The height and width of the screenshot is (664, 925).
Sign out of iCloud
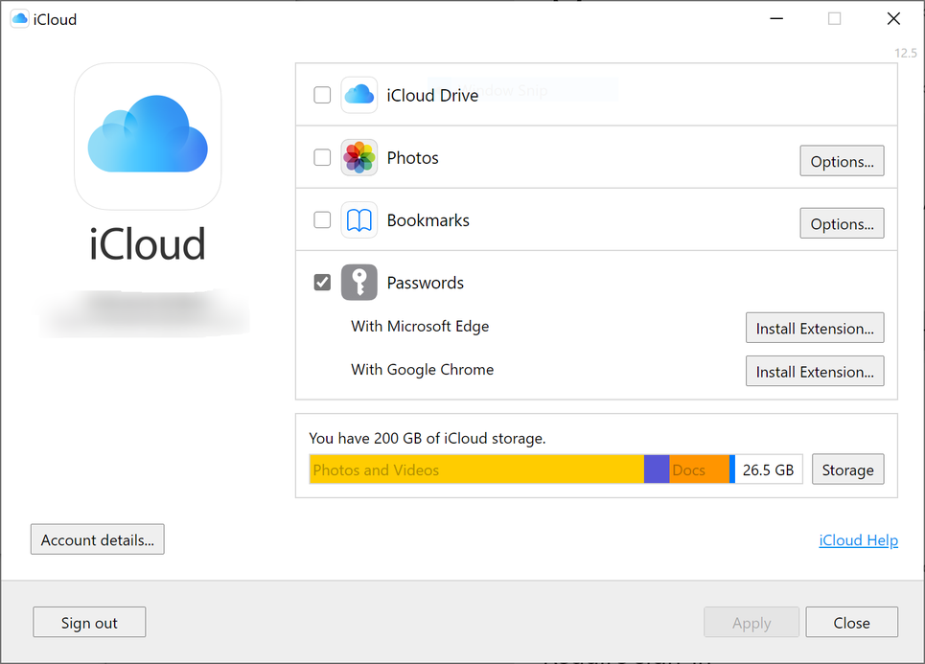pyautogui.click(x=89, y=623)
